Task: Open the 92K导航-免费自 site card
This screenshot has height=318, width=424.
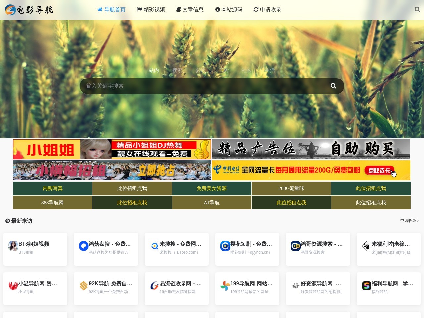Action: coord(106,289)
